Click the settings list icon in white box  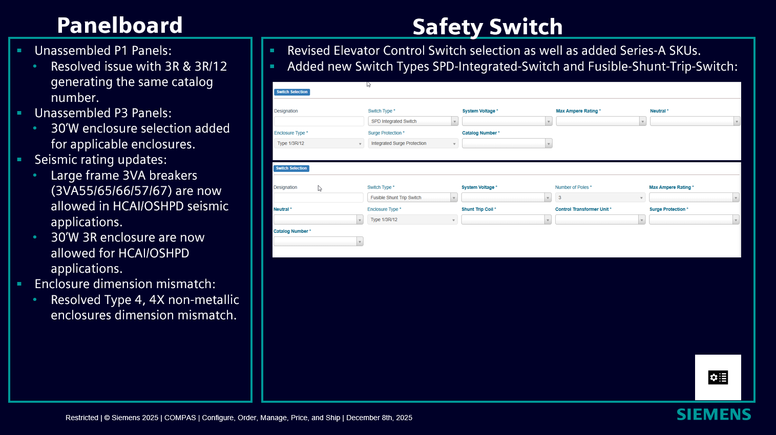click(718, 378)
